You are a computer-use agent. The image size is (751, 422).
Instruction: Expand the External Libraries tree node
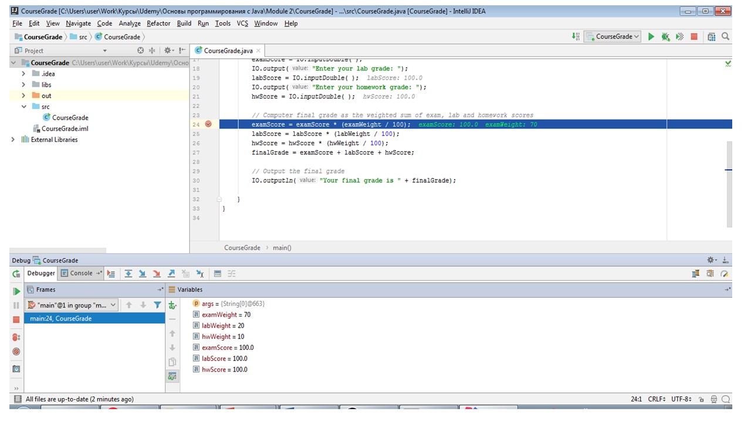[13, 139]
